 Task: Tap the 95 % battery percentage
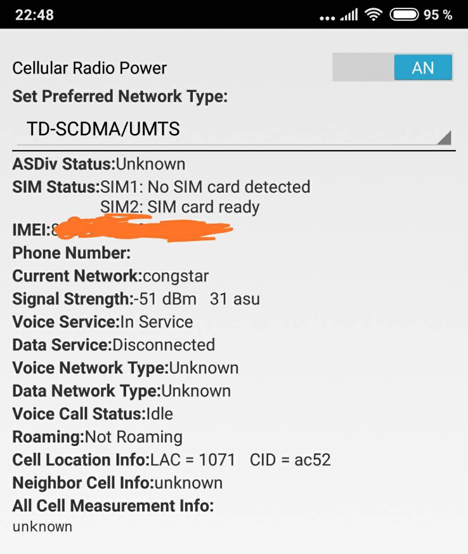pos(437,15)
